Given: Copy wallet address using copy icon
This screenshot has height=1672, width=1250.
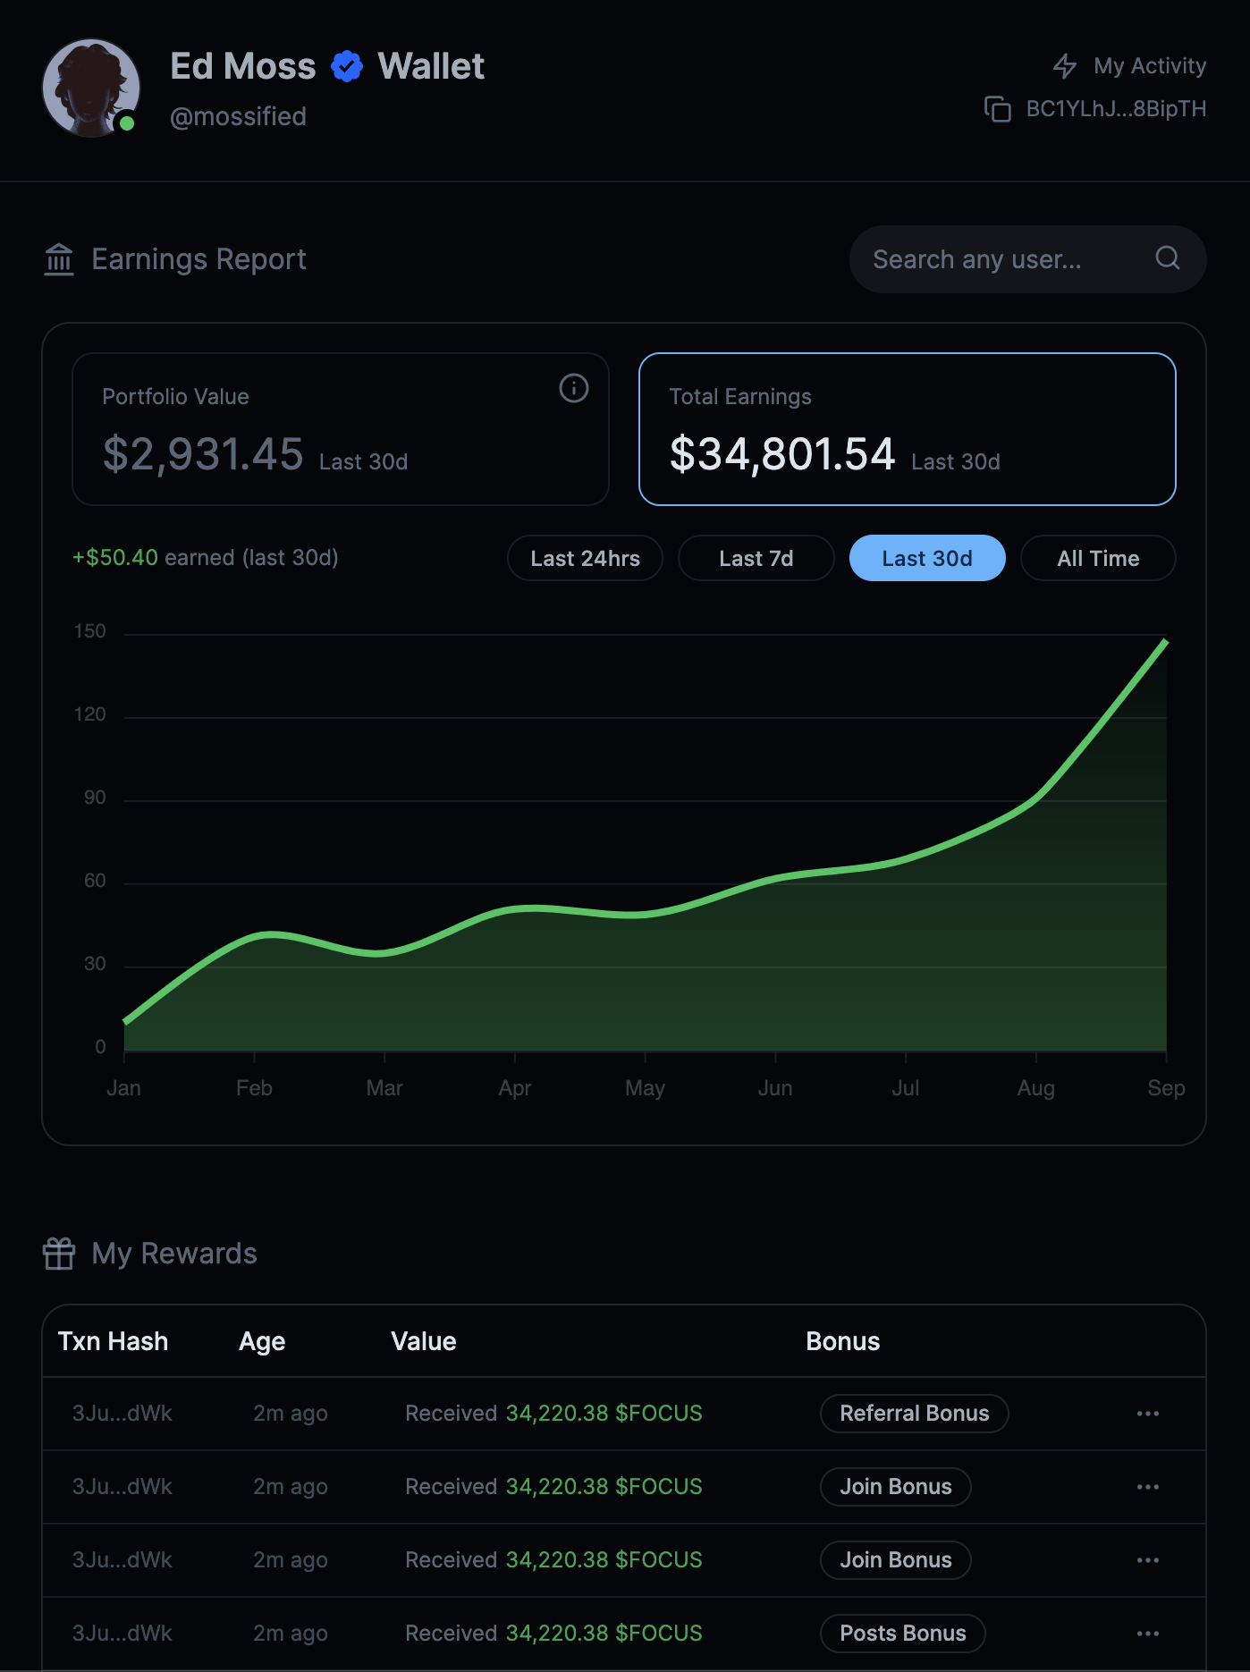Looking at the screenshot, I should coord(997,109).
